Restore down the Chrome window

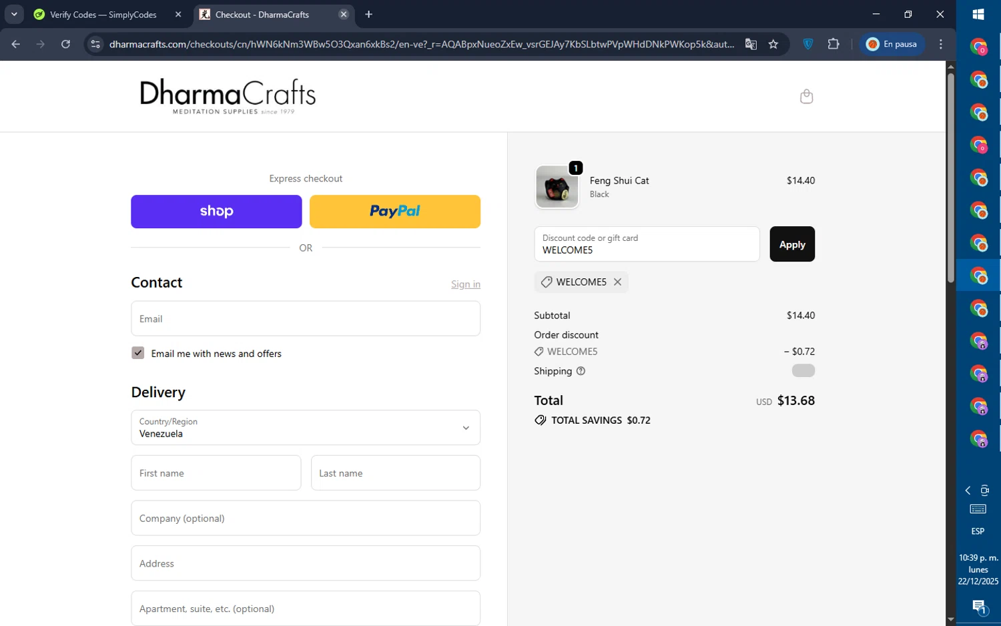(x=908, y=14)
